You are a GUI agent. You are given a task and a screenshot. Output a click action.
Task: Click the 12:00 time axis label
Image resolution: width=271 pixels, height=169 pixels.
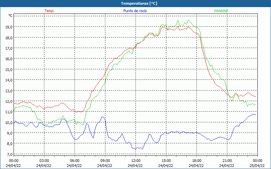[x=136, y=161]
